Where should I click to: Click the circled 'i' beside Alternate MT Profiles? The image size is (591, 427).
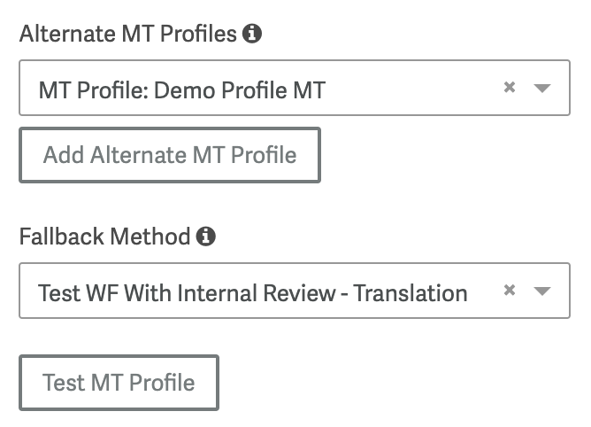point(252,34)
